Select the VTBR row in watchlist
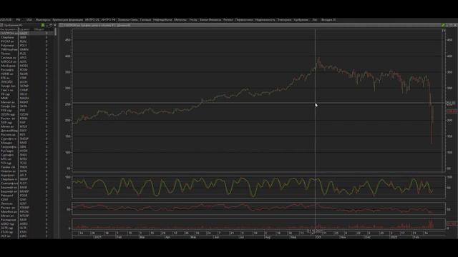Image resolution: width=458 pixels, height=257 pixels. pos(27,78)
